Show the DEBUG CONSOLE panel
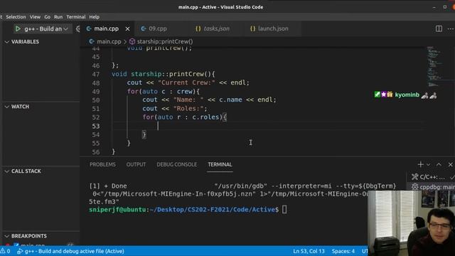This screenshot has height=256, width=455. [177, 164]
